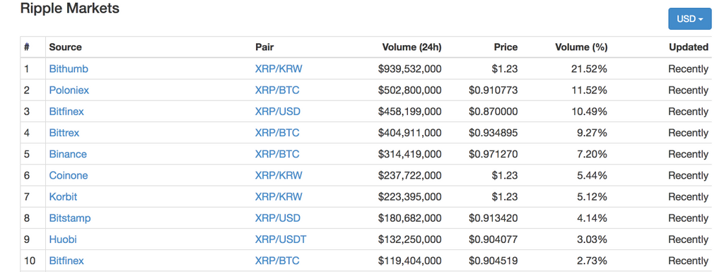Open the Bithumb exchange link
724x272 pixels.
69,69
